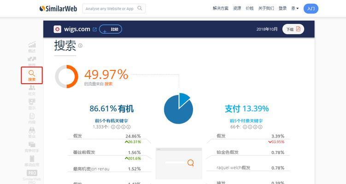
Task: Open the 移动应用 mobile apps sidebar icon
Action: click(32, 161)
